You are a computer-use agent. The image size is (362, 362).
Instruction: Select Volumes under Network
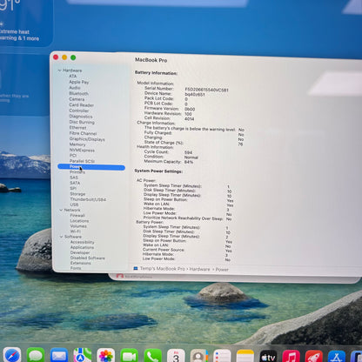pos(78,226)
